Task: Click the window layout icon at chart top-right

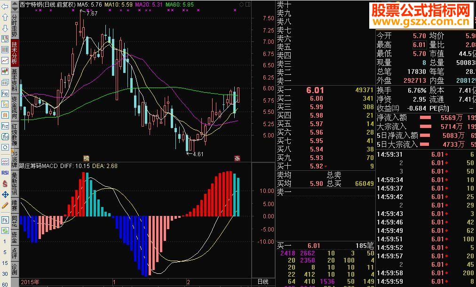Action: tap(248, 4)
